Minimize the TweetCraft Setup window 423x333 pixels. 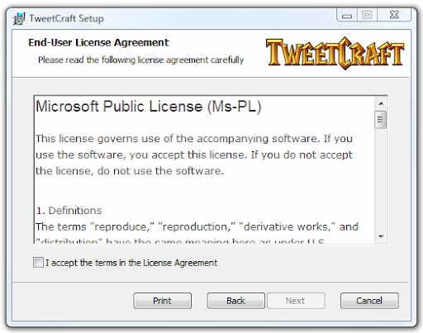point(347,15)
